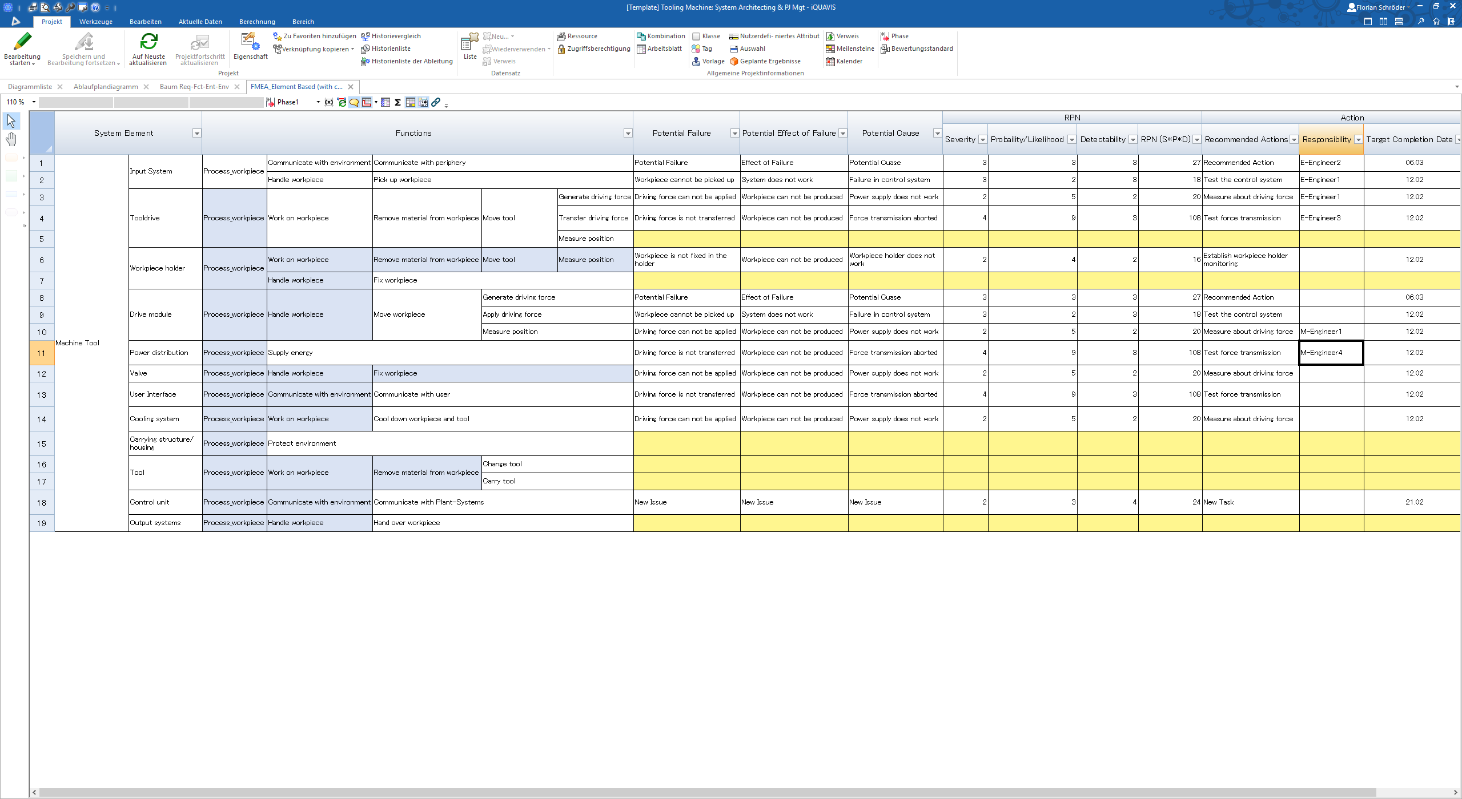Viewport: 1462px width, 799px height.
Task: Toggle the grid with arrows button
Action: click(x=423, y=102)
